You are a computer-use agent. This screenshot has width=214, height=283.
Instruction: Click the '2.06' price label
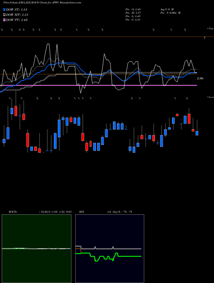[x=200, y=78]
